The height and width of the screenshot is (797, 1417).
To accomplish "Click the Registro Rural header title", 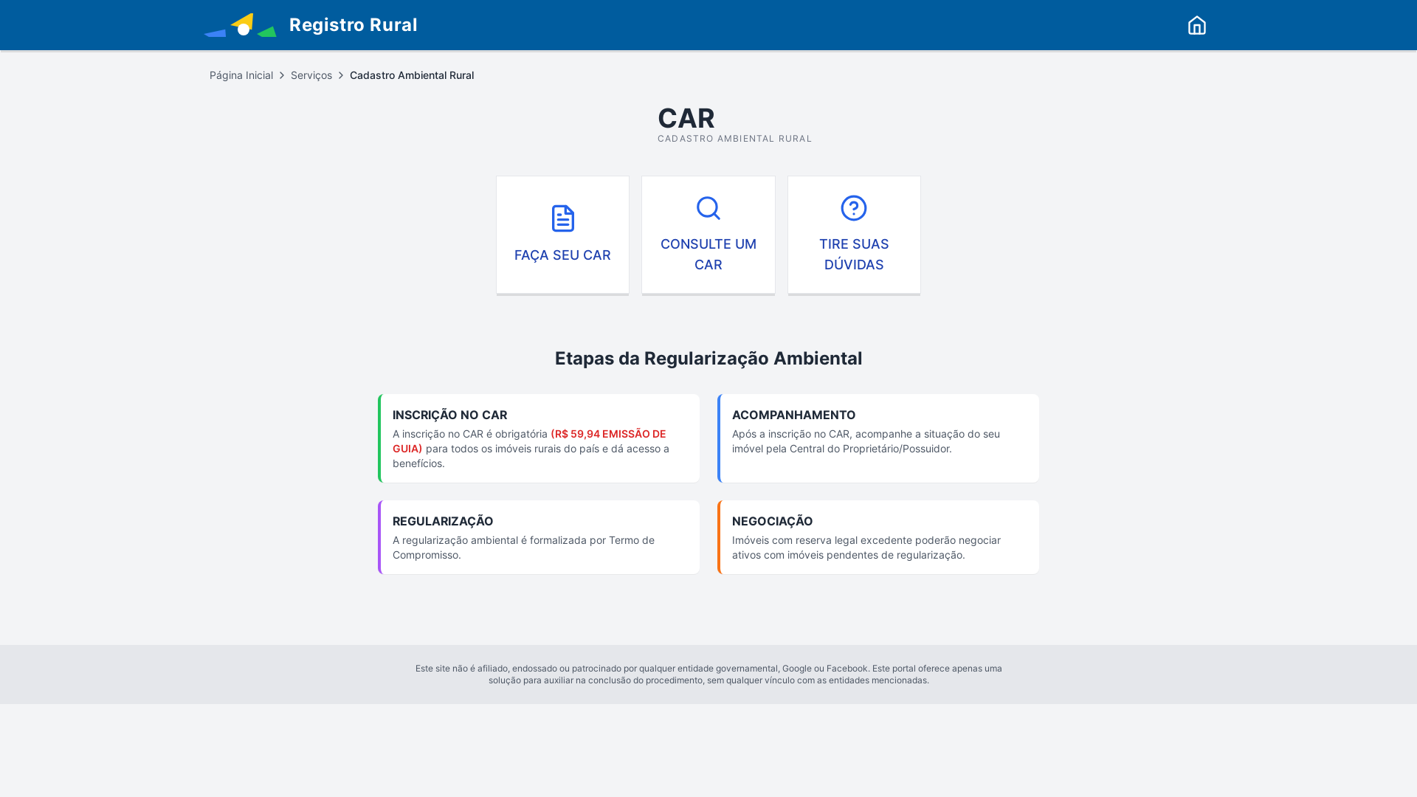I will click(353, 24).
